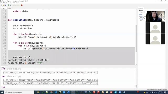Stop the backend with the red Stop icon
Image resolution: width=168 pixels, height=94 pixels.
tap(22, 5)
